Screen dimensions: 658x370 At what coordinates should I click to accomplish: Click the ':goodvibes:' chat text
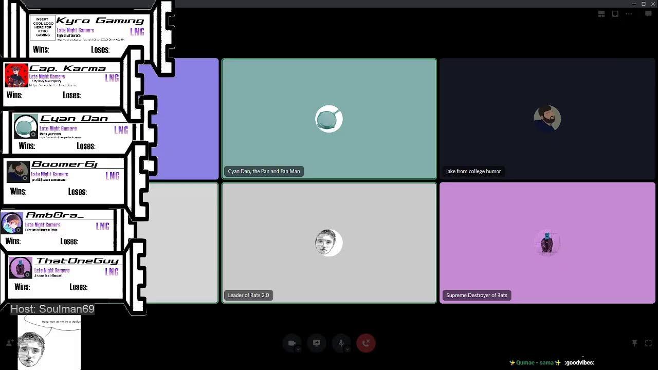(x=579, y=362)
